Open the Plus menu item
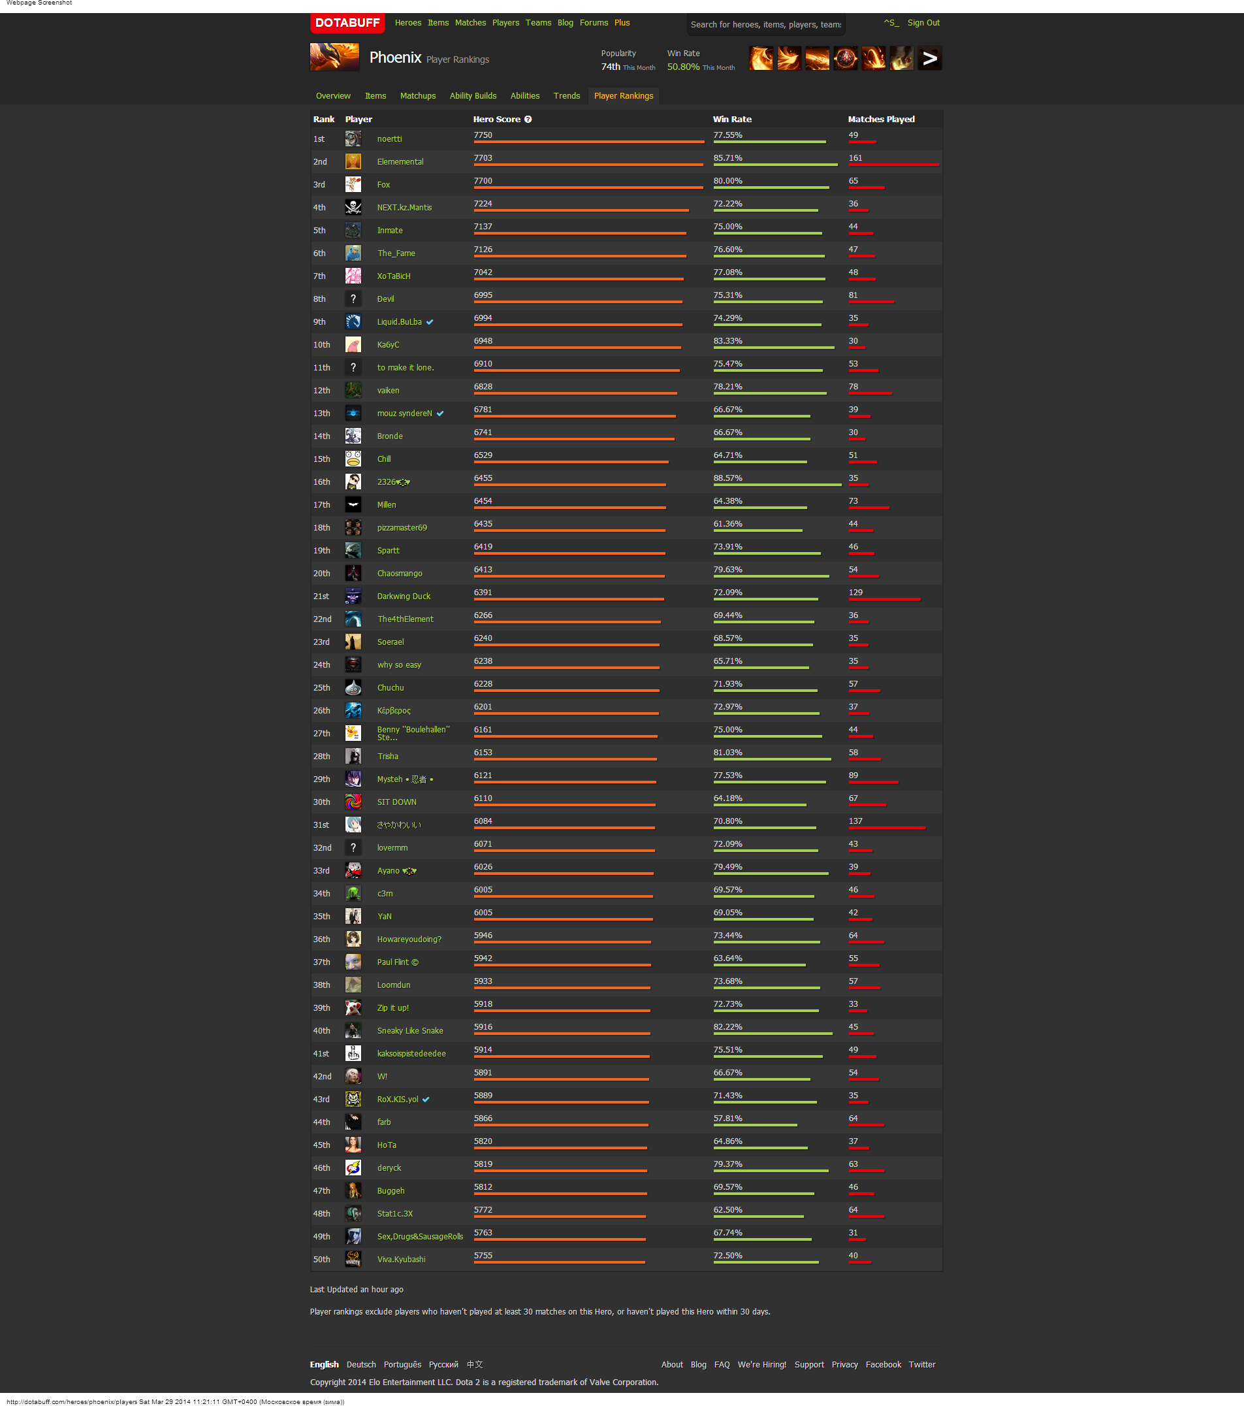 [622, 23]
